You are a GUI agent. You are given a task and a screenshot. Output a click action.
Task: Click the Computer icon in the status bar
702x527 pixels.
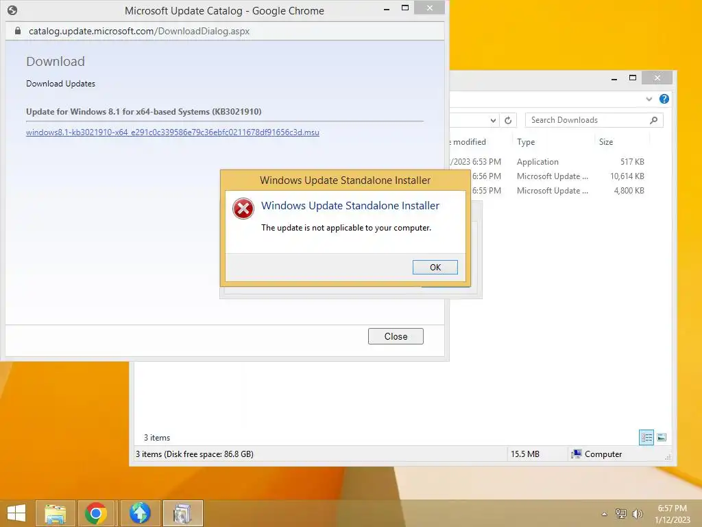pyautogui.click(x=576, y=454)
